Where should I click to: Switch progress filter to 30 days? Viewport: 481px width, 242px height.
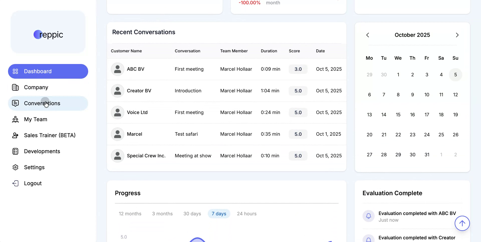pos(192,213)
